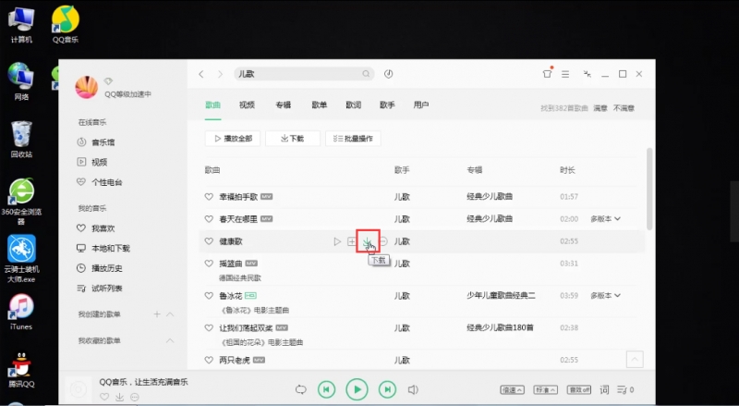Open the 标准 quality dropdown
Image resolution: width=739 pixels, height=406 pixels.
(x=546, y=390)
